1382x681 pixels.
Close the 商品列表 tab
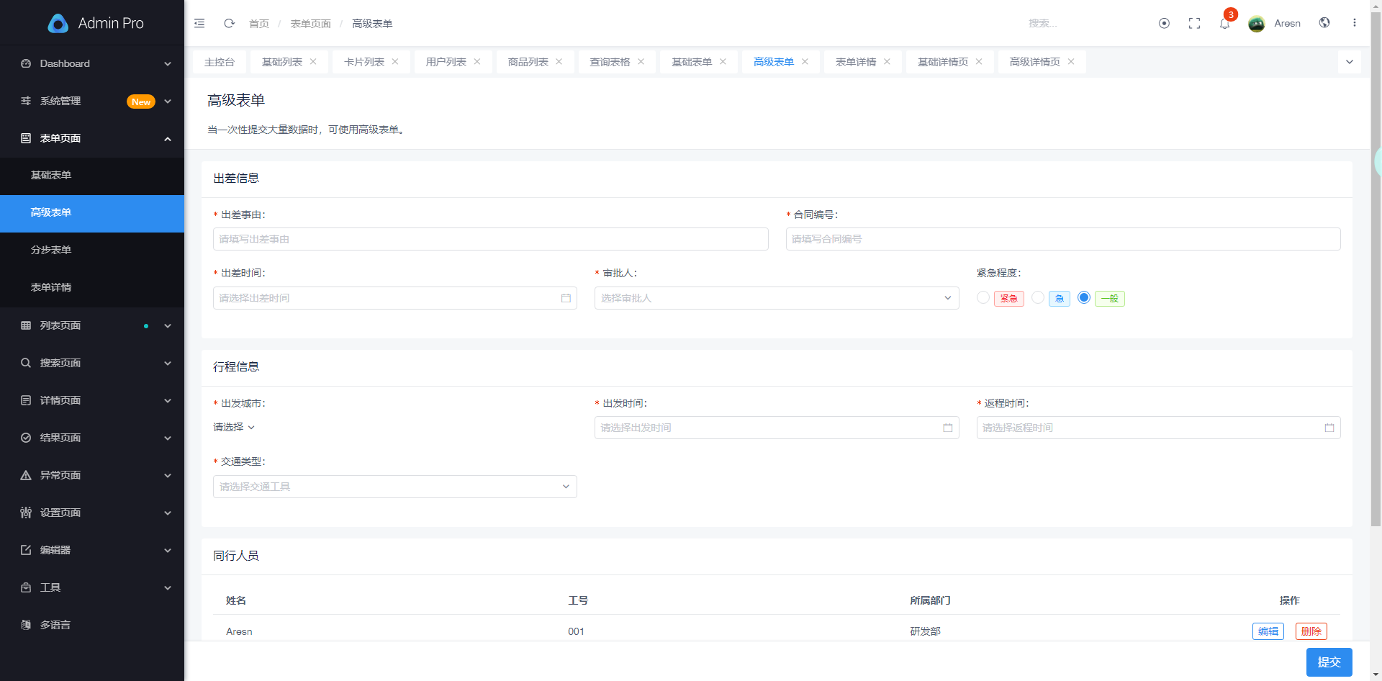point(559,62)
